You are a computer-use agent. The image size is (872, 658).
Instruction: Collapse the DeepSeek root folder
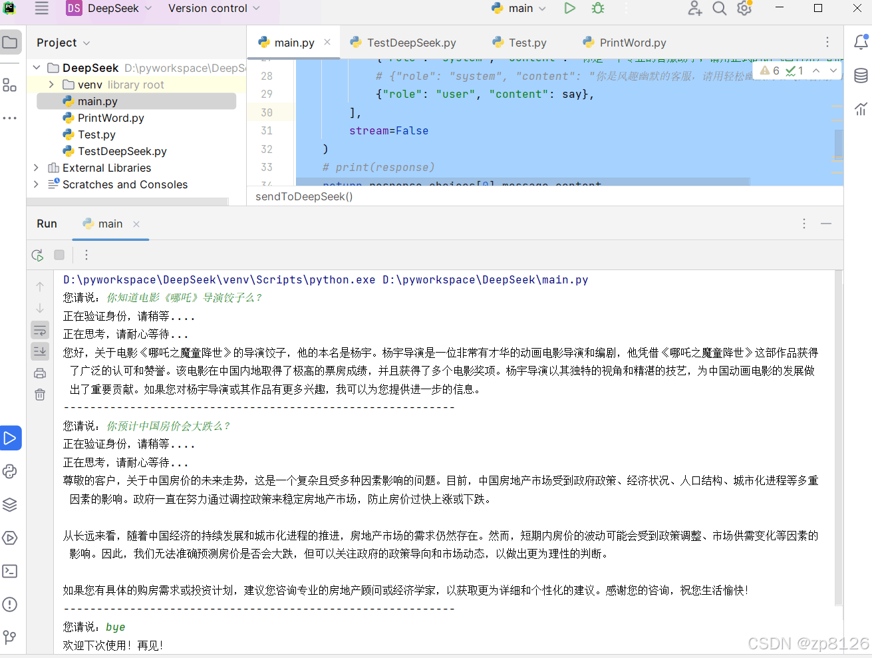(37, 68)
